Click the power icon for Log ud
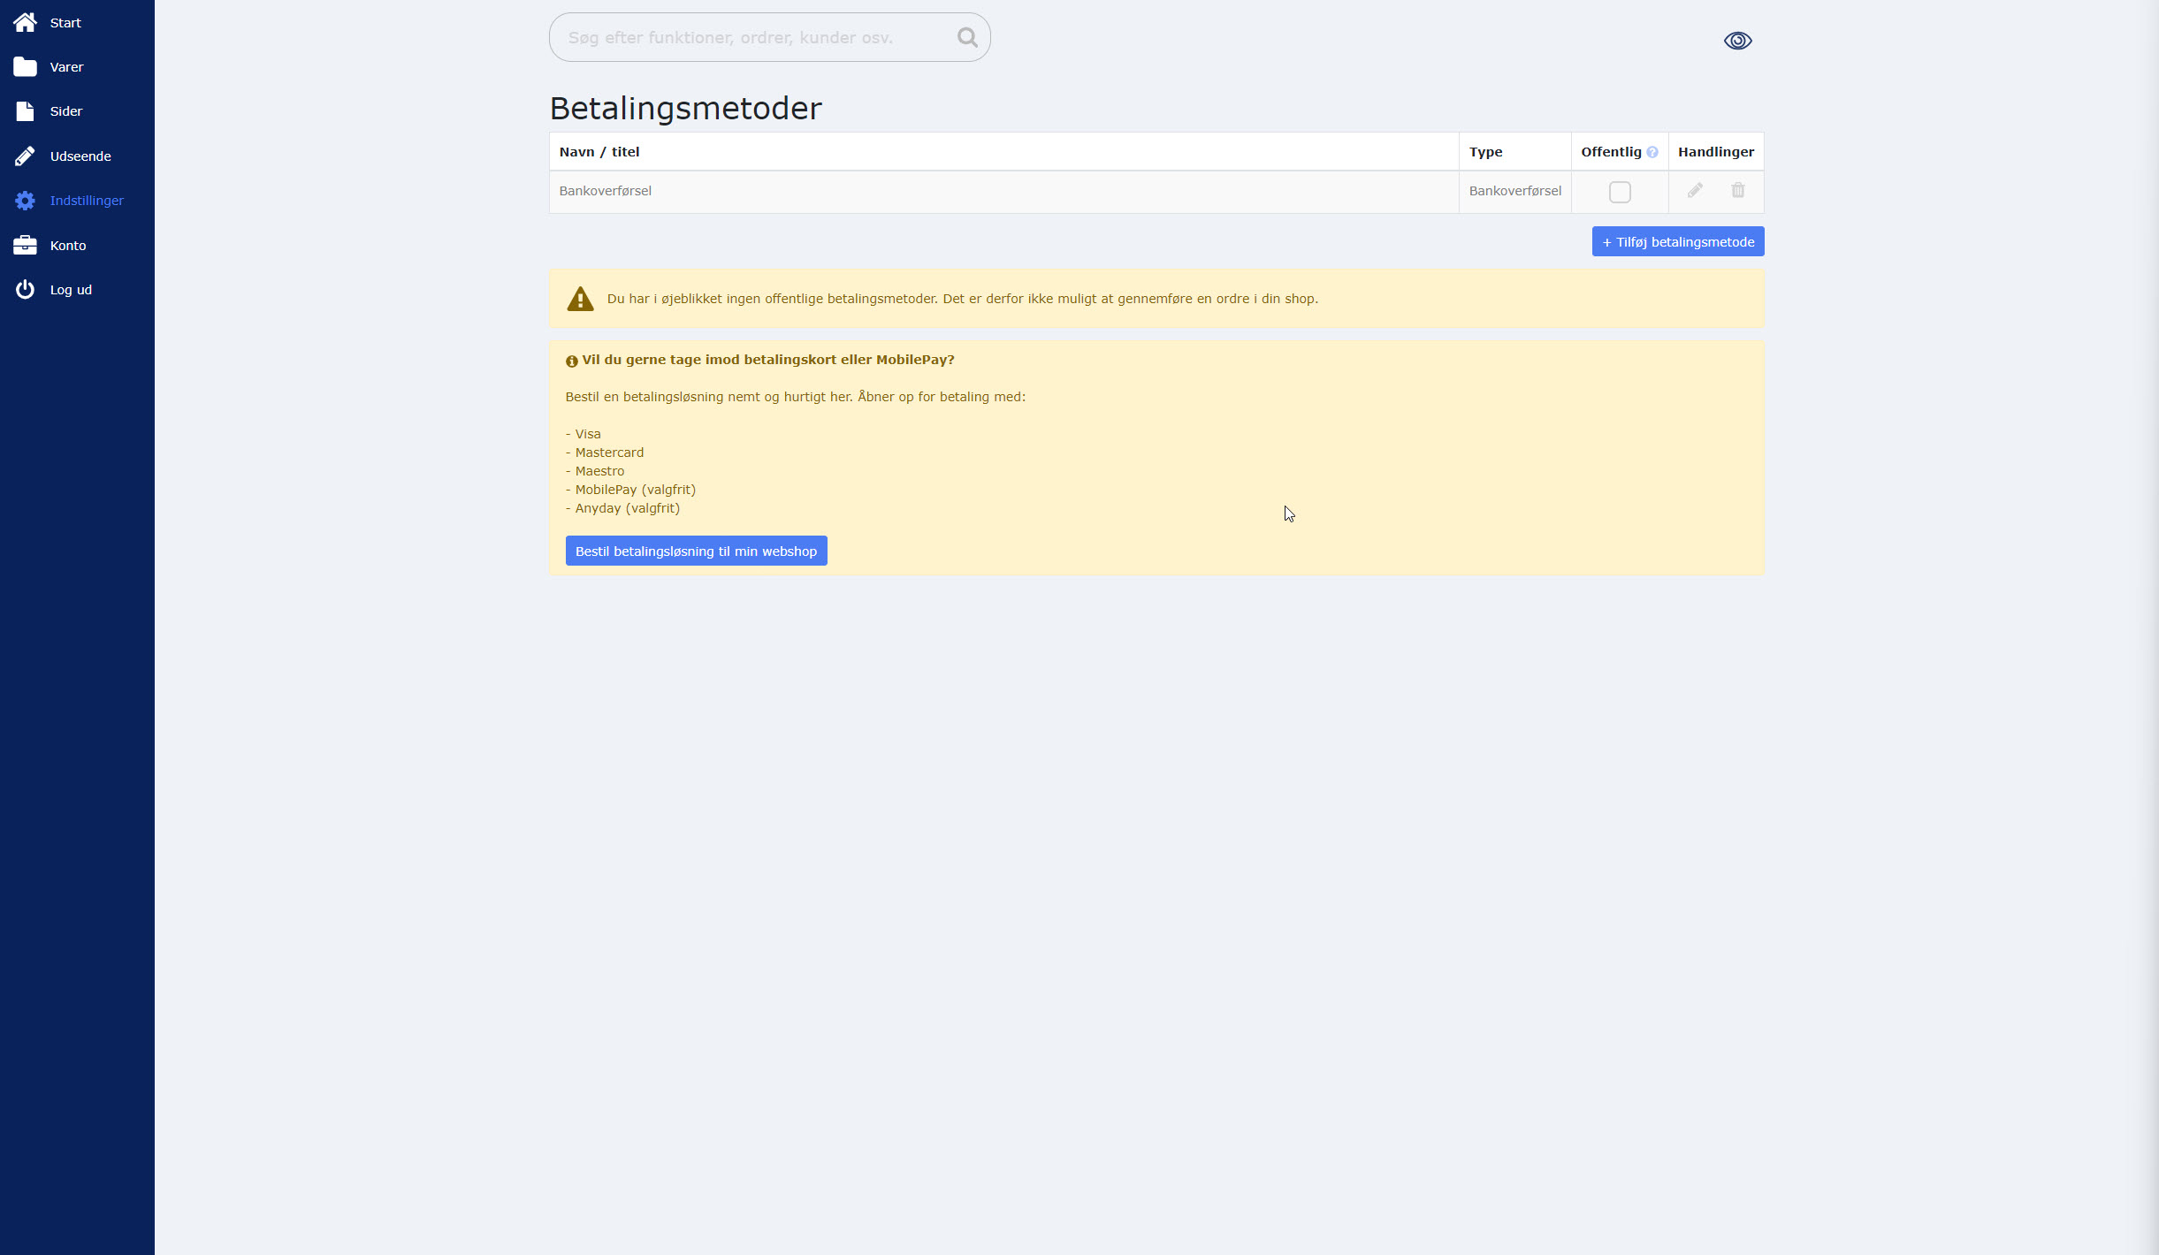2159x1255 pixels. click(x=25, y=290)
